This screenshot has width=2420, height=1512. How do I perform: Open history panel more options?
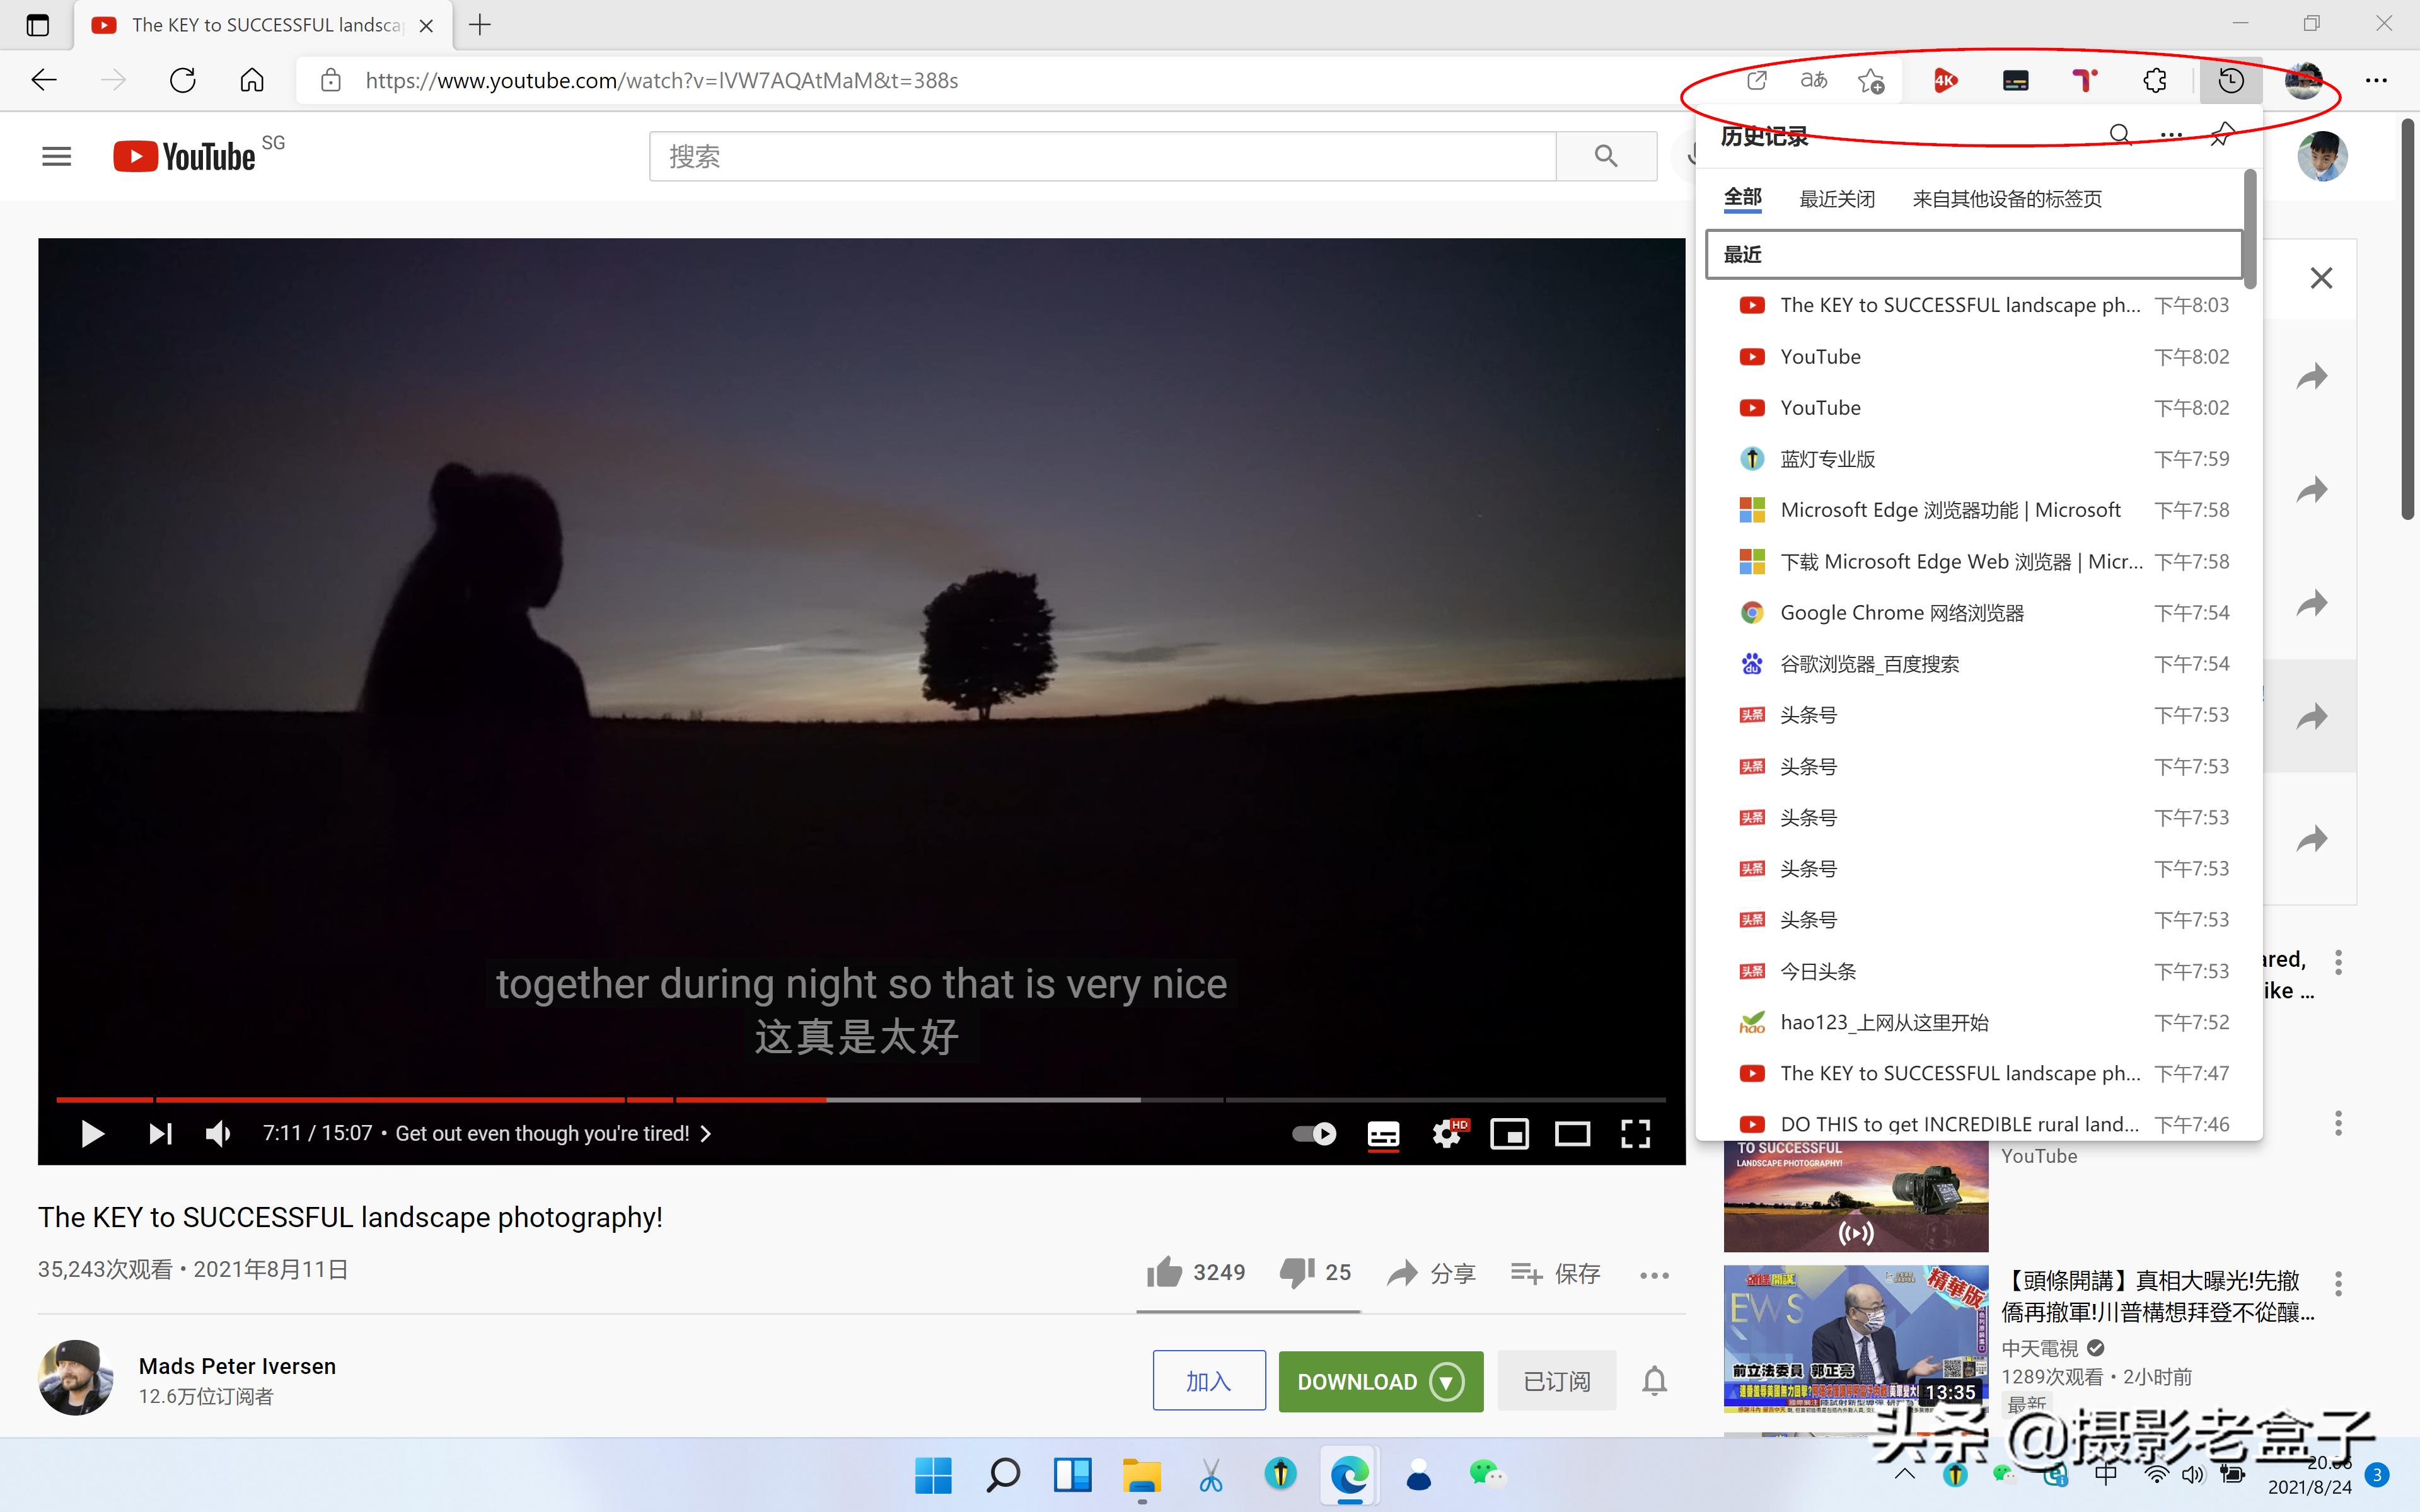coord(2171,135)
